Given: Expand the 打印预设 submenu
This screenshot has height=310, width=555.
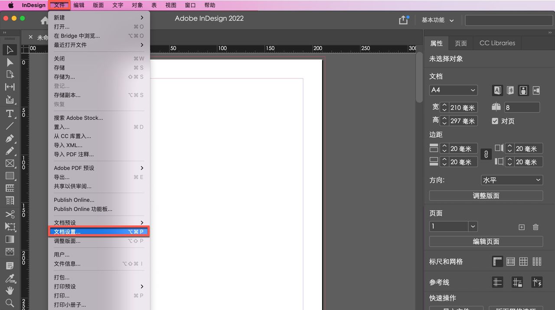Looking at the screenshot, I should click(99, 286).
